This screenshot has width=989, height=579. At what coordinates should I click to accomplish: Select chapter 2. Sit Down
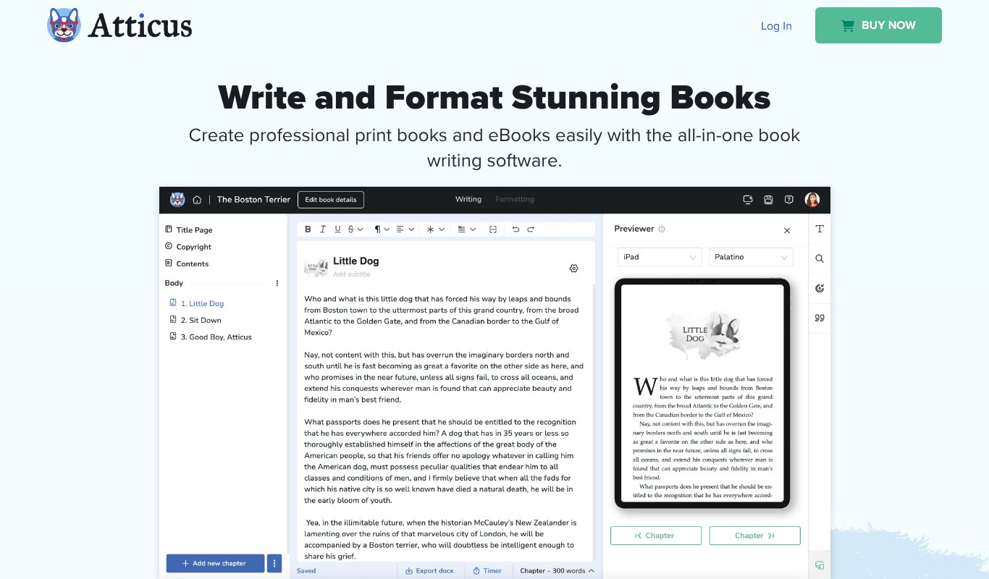pos(195,321)
